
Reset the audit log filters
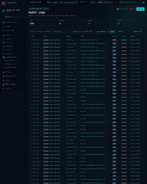tap(120, 32)
